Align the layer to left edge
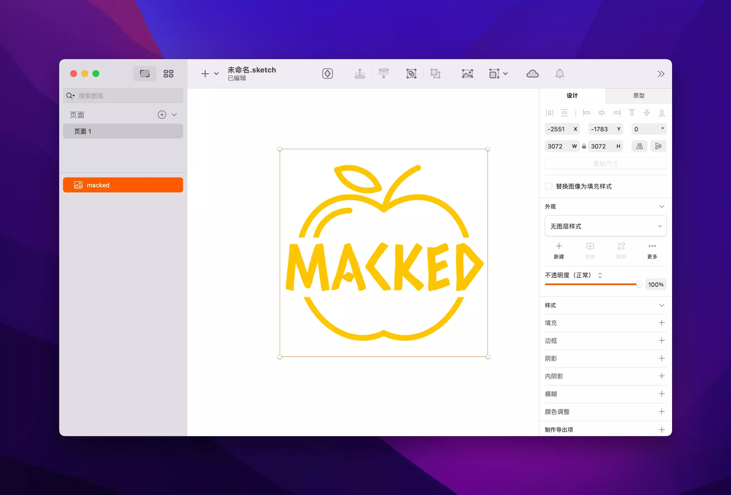Image resolution: width=731 pixels, height=495 pixels. pos(586,112)
